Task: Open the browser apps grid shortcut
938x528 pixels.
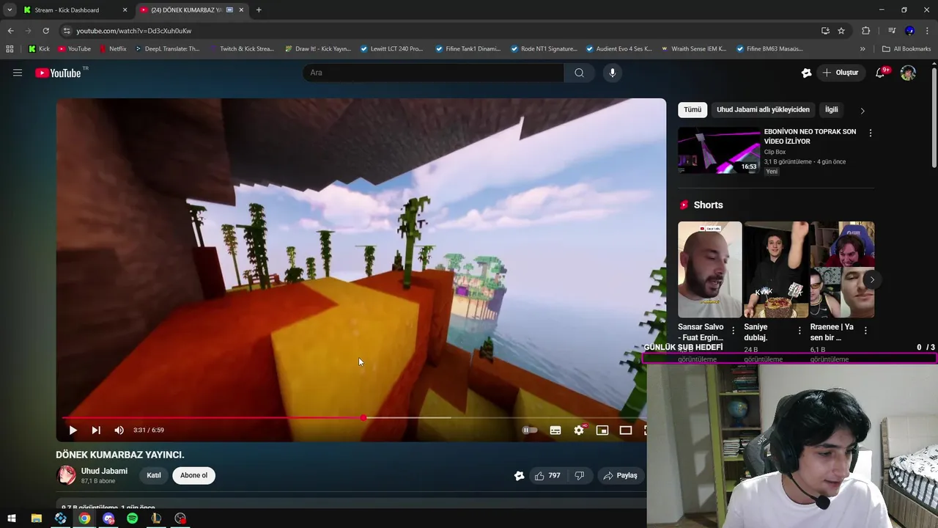Action: click(10, 49)
